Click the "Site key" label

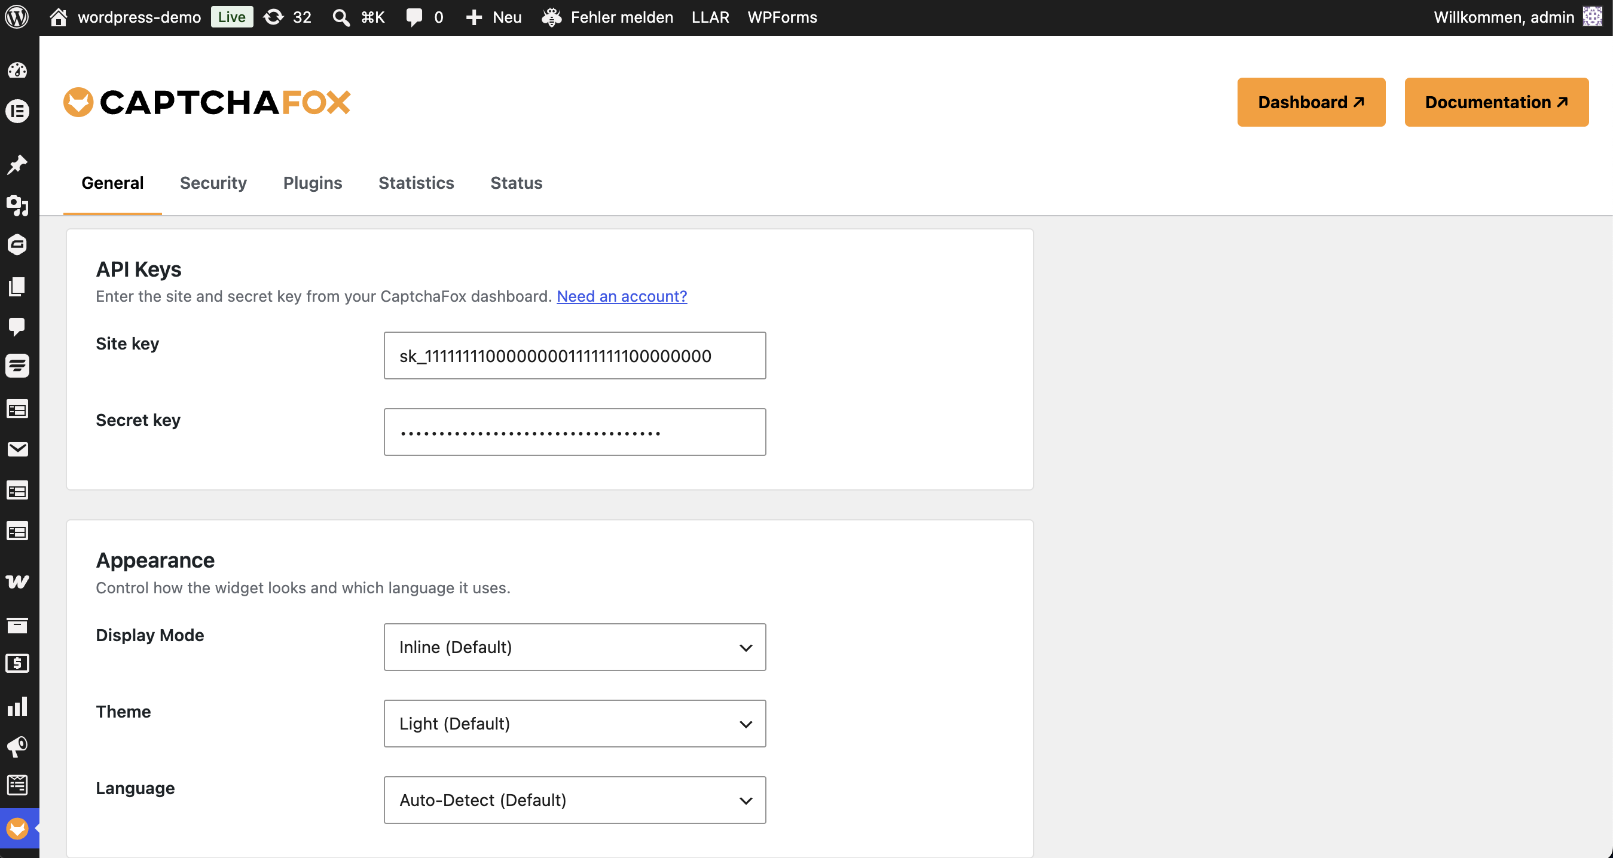127,344
